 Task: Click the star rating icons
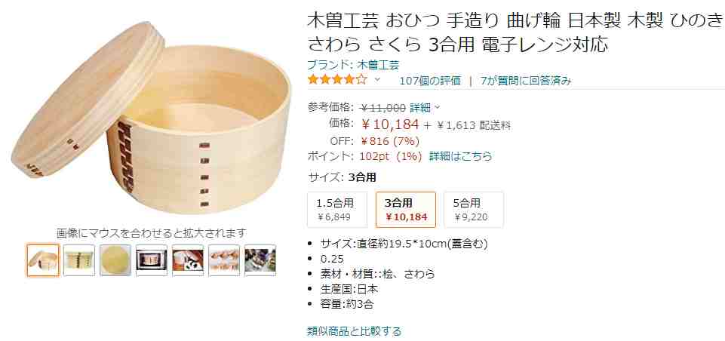[x=337, y=80]
